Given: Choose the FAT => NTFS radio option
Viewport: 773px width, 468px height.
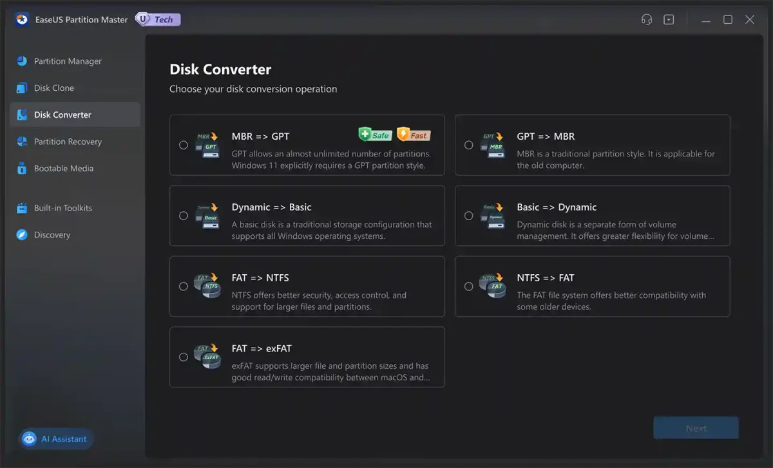Looking at the screenshot, I should pos(184,286).
